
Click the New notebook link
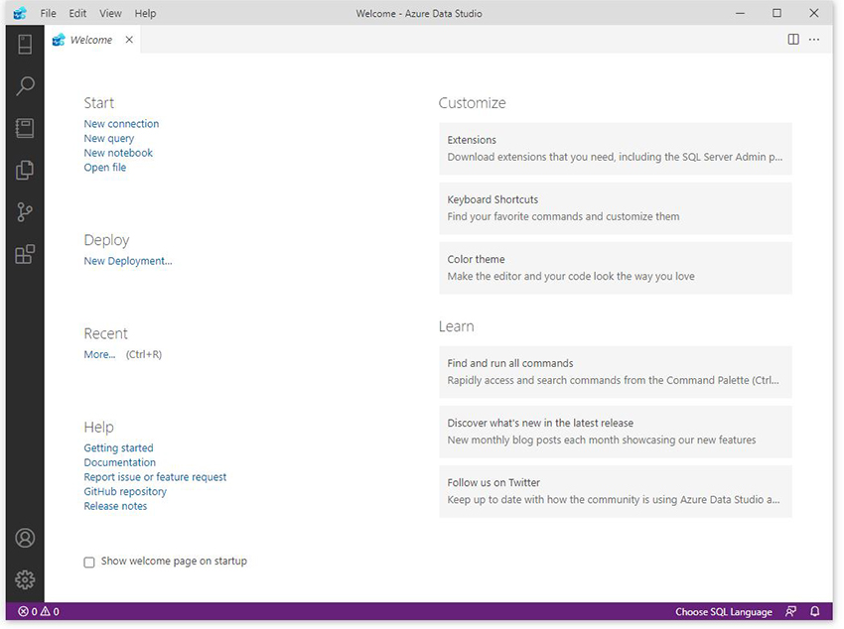tap(118, 153)
